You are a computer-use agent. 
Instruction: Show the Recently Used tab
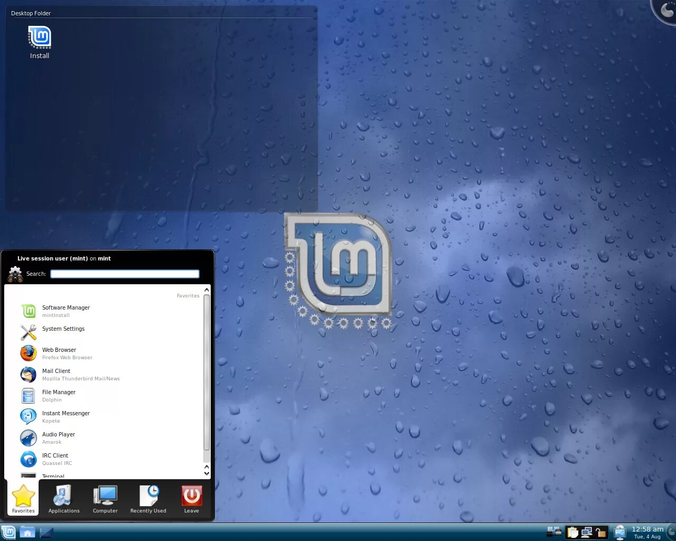tap(148, 498)
